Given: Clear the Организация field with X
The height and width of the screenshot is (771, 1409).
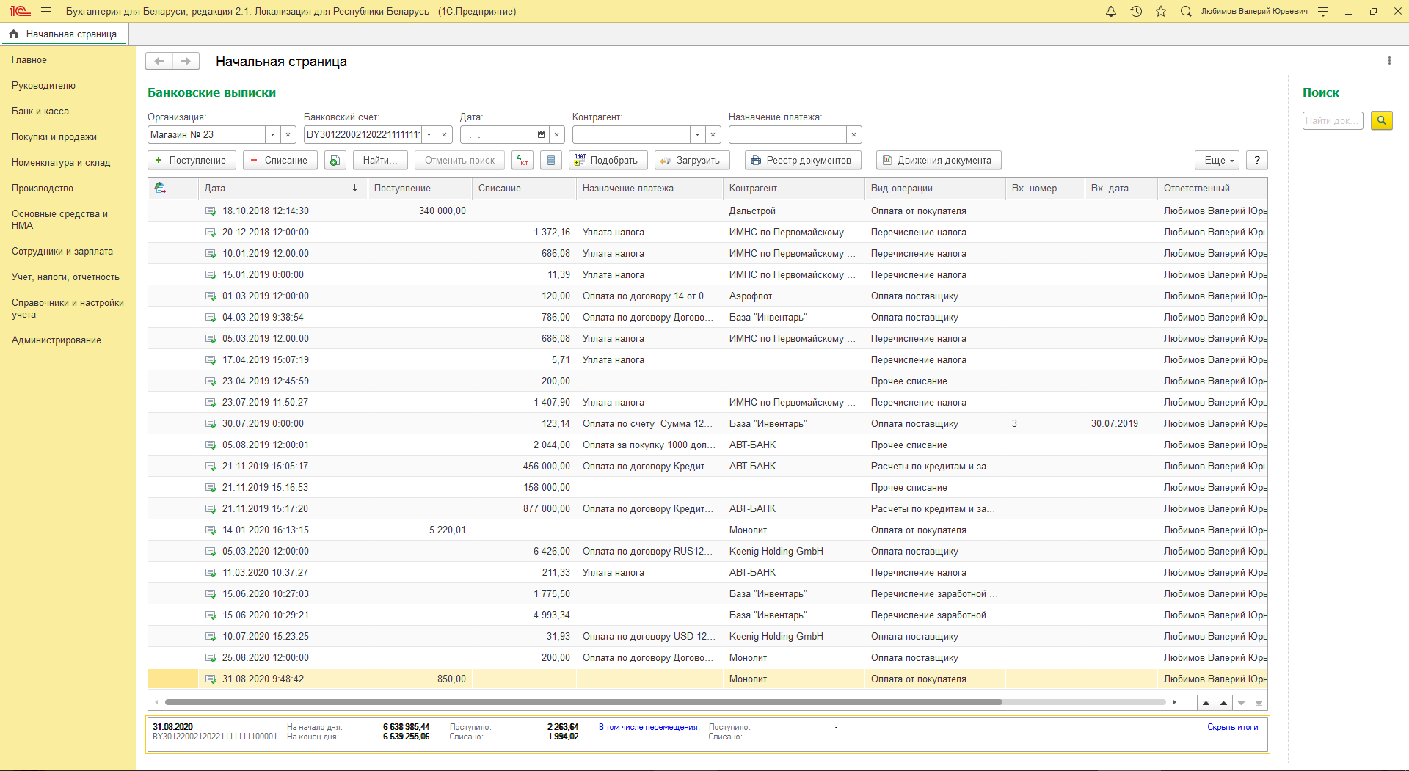Looking at the screenshot, I should [288, 135].
